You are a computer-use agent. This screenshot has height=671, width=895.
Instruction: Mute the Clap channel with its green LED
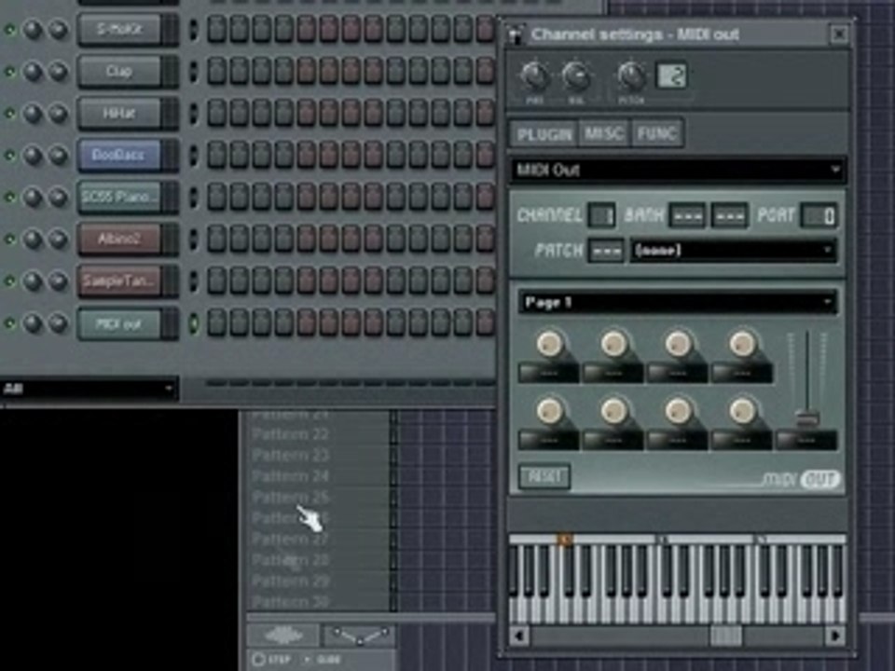9,72
